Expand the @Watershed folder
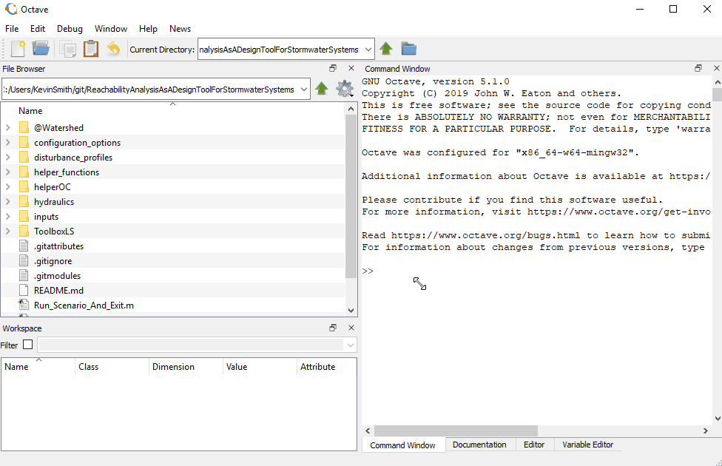 pyautogui.click(x=8, y=127)
